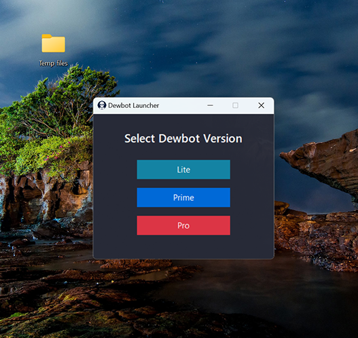Click the teal Lite button
Image resolution: width=358 pixels, height=338 pixels.
pos(183,170)
